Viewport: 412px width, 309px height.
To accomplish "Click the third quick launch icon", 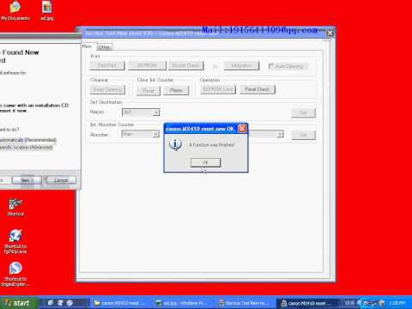I will [70, 303].
